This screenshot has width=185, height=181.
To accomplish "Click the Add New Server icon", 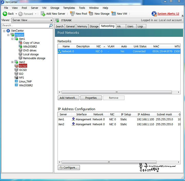I will coord(43,14).
